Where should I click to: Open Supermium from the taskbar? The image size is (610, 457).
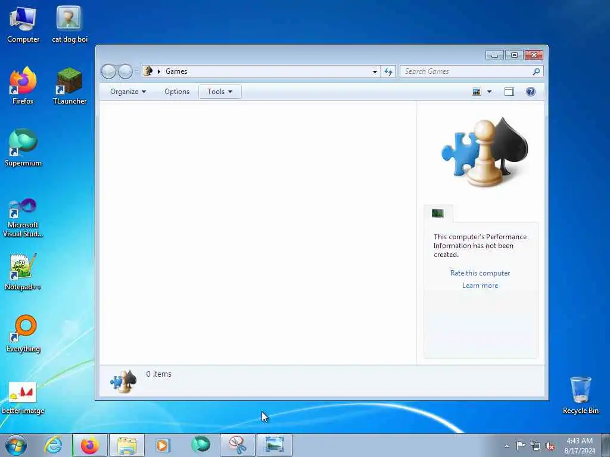201,444
